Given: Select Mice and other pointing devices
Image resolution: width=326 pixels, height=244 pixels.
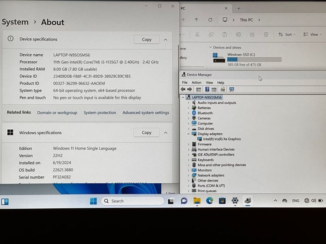Looking at the screenshot, I should point(222,165).
